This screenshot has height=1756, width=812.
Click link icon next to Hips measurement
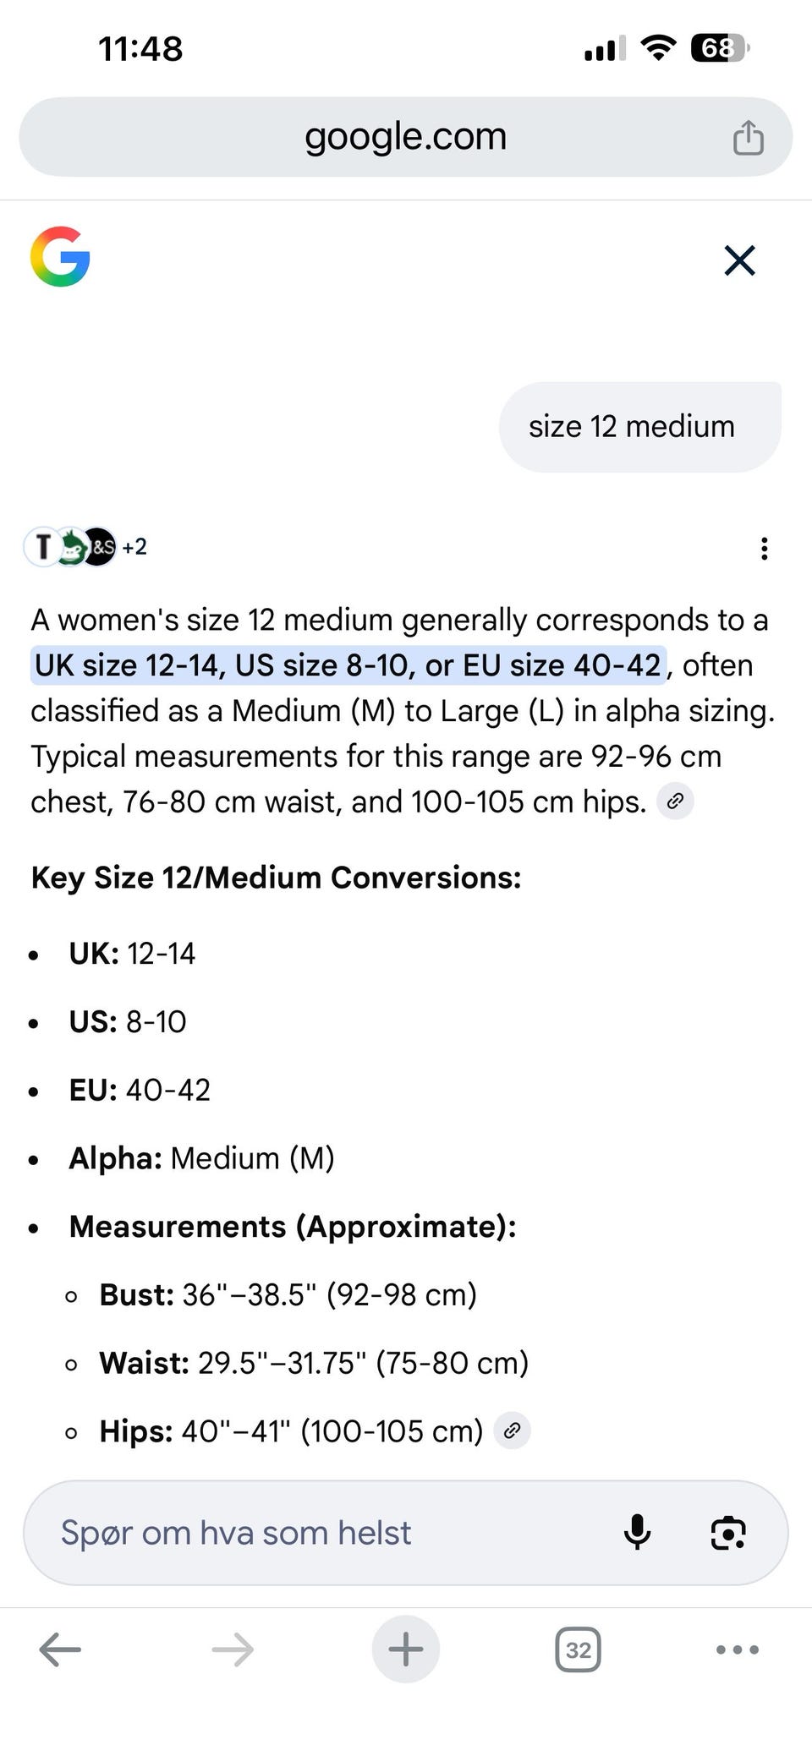[512, 1431]
